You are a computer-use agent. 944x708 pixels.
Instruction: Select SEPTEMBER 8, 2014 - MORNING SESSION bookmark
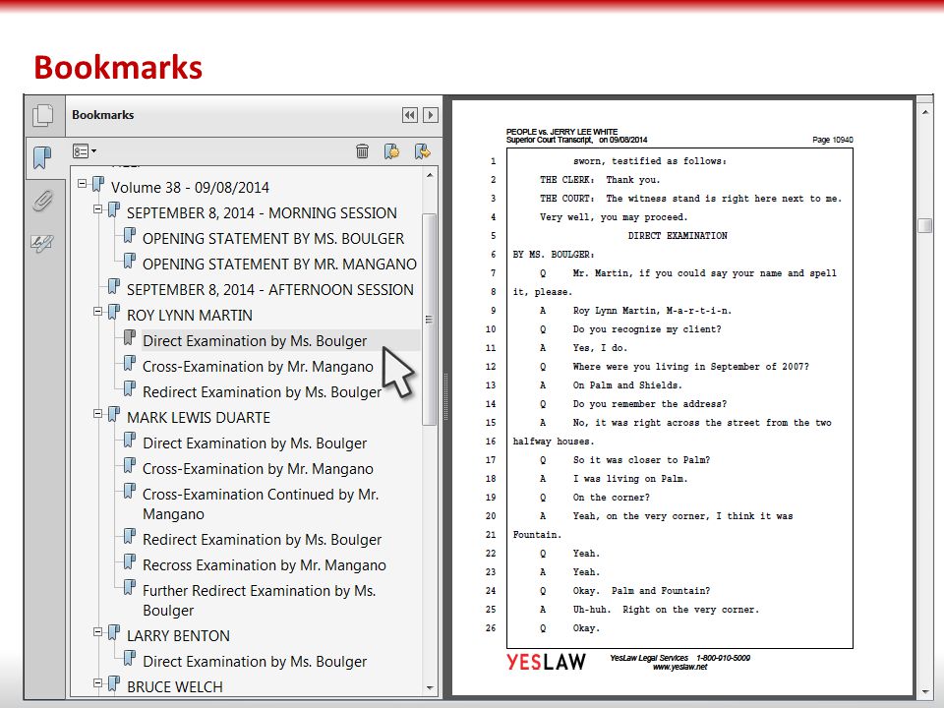[262, 213]
